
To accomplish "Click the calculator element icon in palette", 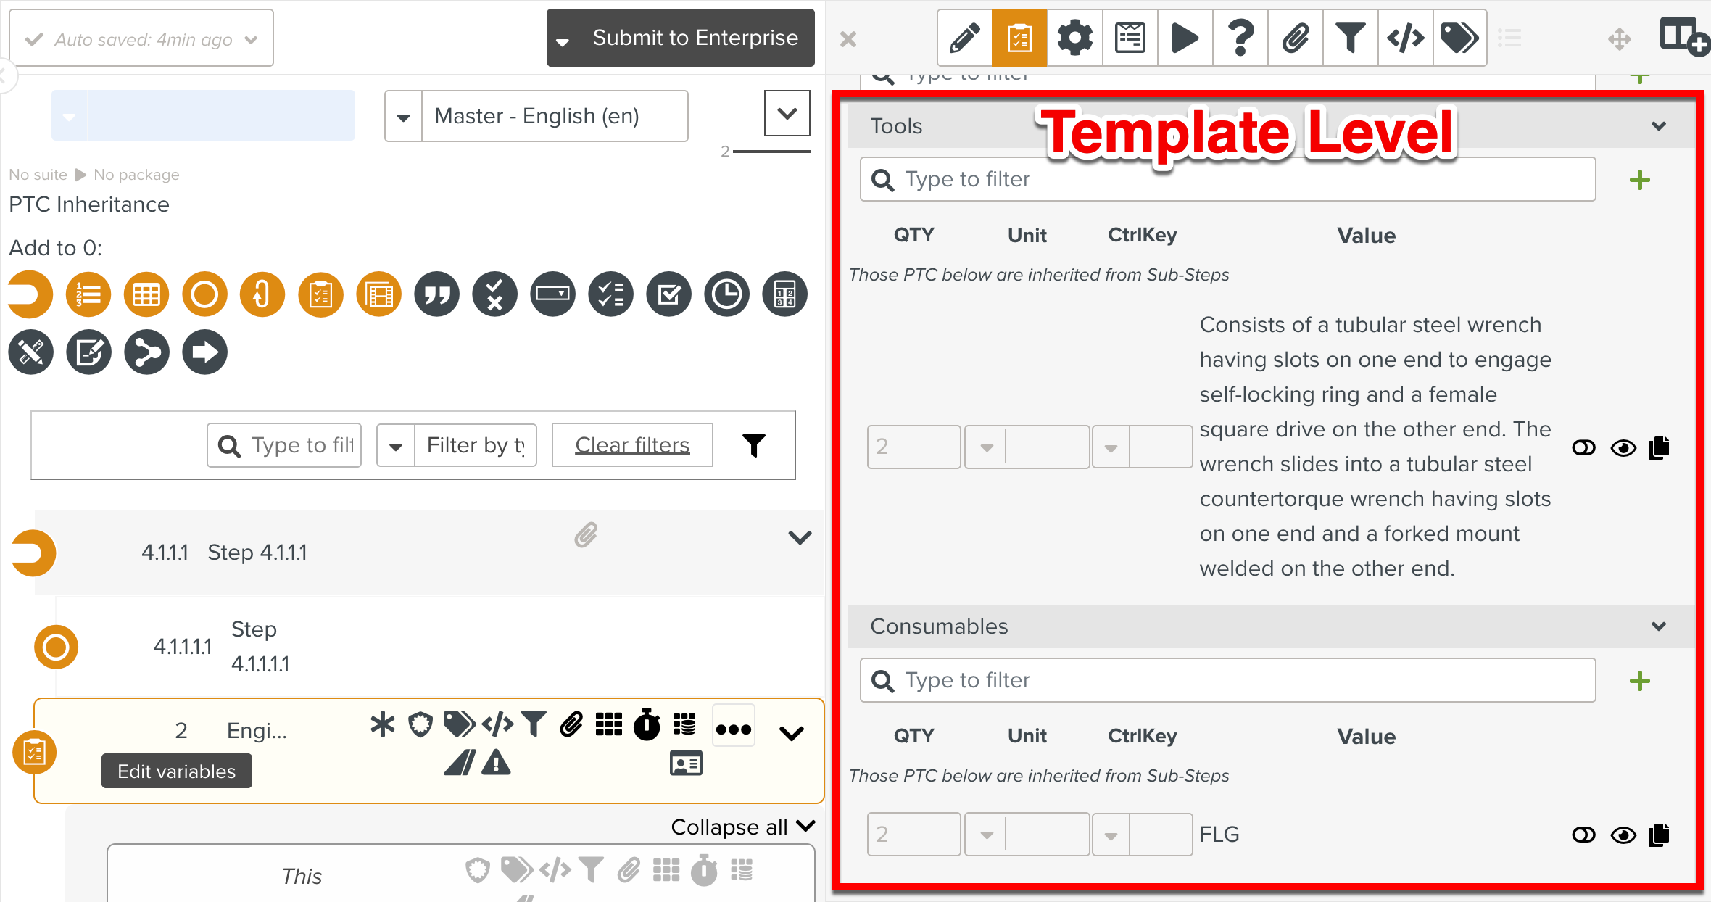I will (784, 294).
